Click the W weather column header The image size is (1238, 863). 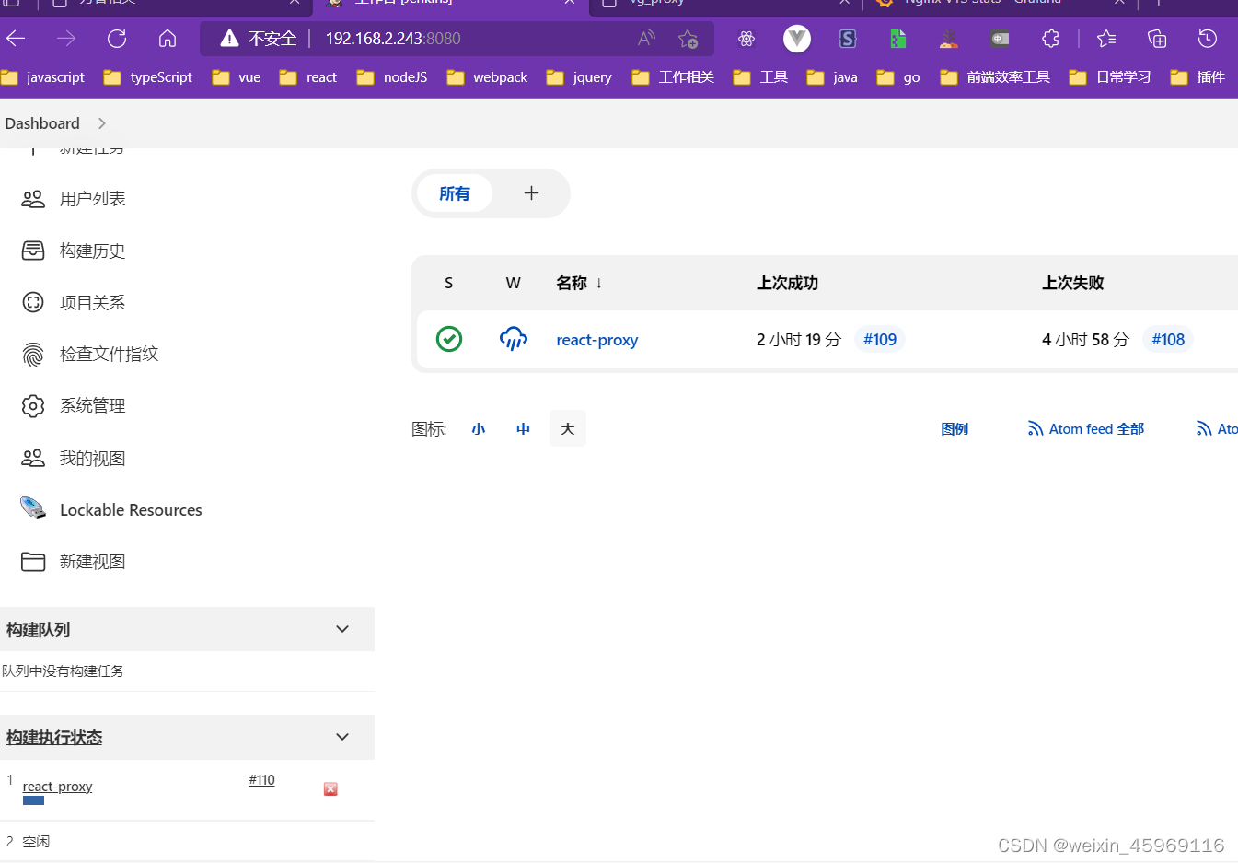pos(514,283)
